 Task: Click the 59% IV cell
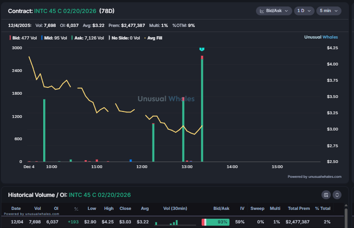point(240,222)
